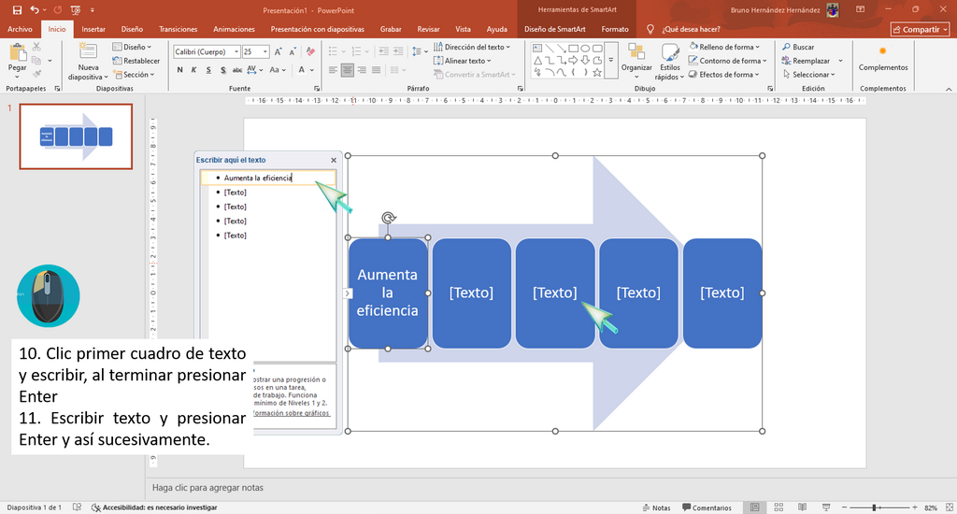
Task: Switch to the Insertar ribbon tab
Action: (x=93, y=29)
